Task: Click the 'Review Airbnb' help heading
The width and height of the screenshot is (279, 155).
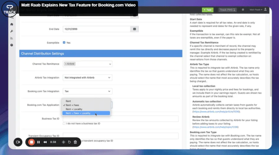Action: [201, 117]
